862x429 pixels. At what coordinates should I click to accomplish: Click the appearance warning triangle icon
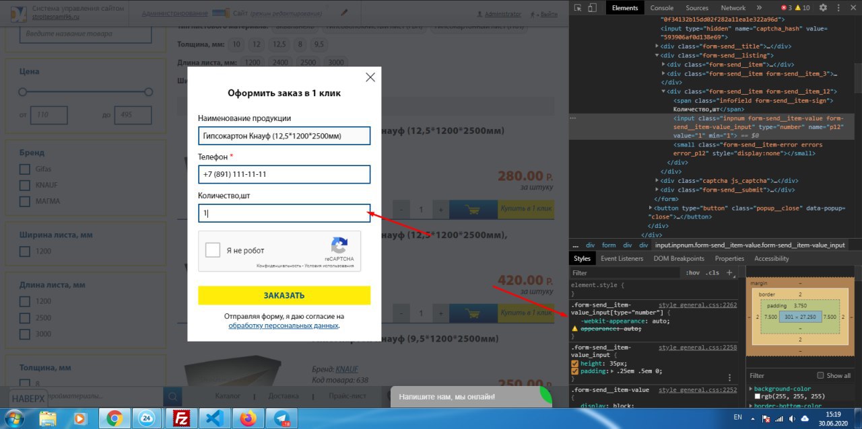574,329
